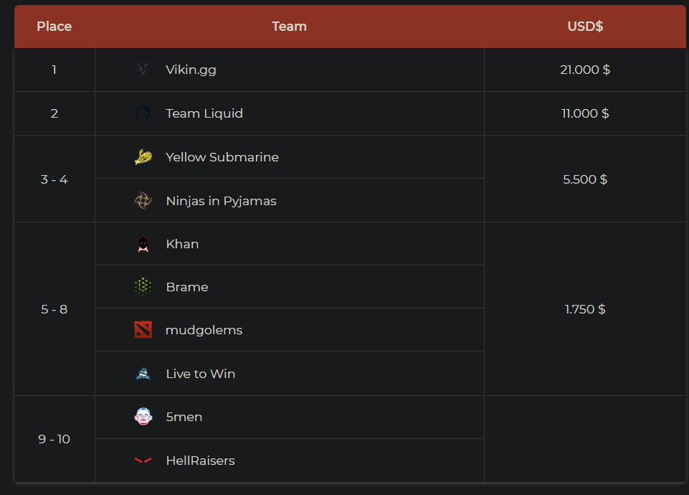Click the Khan team logo
The width and height of the screenshot is (689, 495).
pos(143,244)
